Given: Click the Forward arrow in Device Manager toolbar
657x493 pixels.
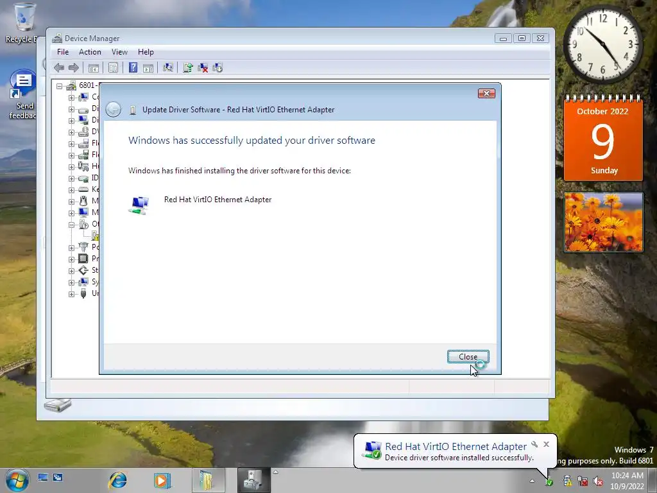Looking at the screenshot, I should click(x=74, y=67).
